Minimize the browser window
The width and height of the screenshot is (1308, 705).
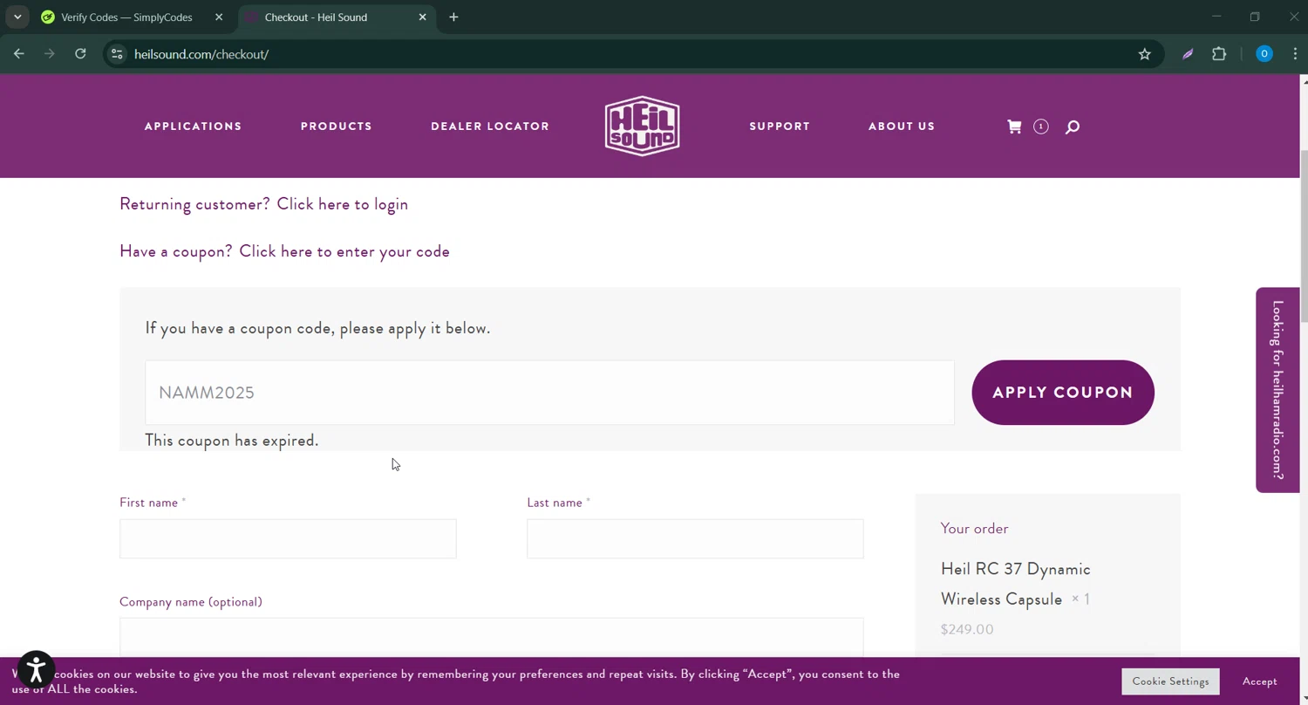(1216, 17)
